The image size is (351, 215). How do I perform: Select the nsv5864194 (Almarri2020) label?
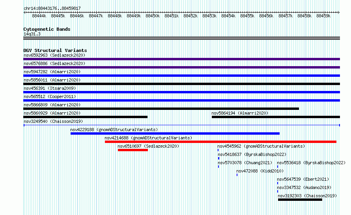tap(240, 113)
